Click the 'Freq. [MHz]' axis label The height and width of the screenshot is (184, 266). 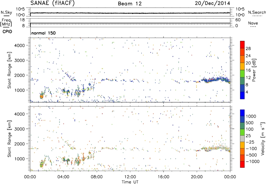coord(6,22)
